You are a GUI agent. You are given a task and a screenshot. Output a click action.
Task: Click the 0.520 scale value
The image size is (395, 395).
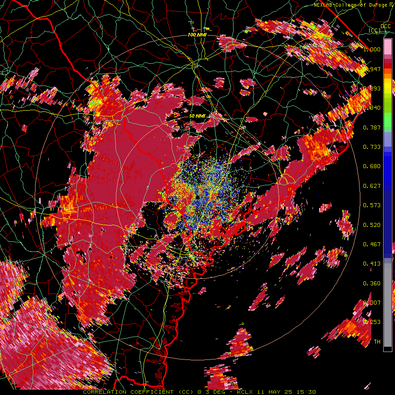(x=372, y=225)
